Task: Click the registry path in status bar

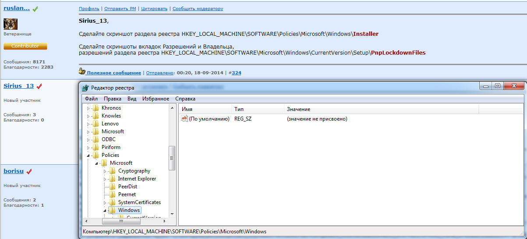Action: tap(174, 232)
